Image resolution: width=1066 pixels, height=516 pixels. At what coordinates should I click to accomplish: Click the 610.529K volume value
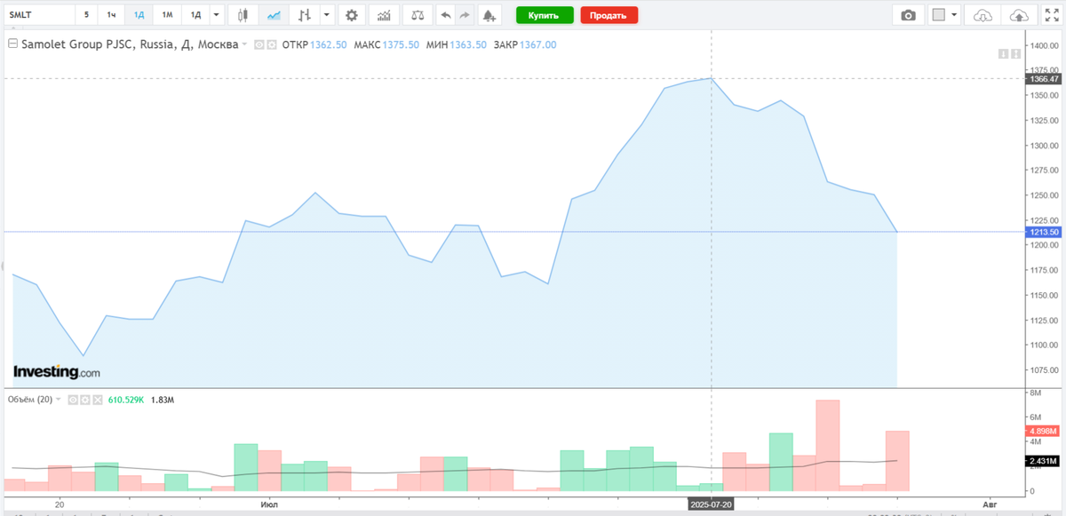point(126,400)
